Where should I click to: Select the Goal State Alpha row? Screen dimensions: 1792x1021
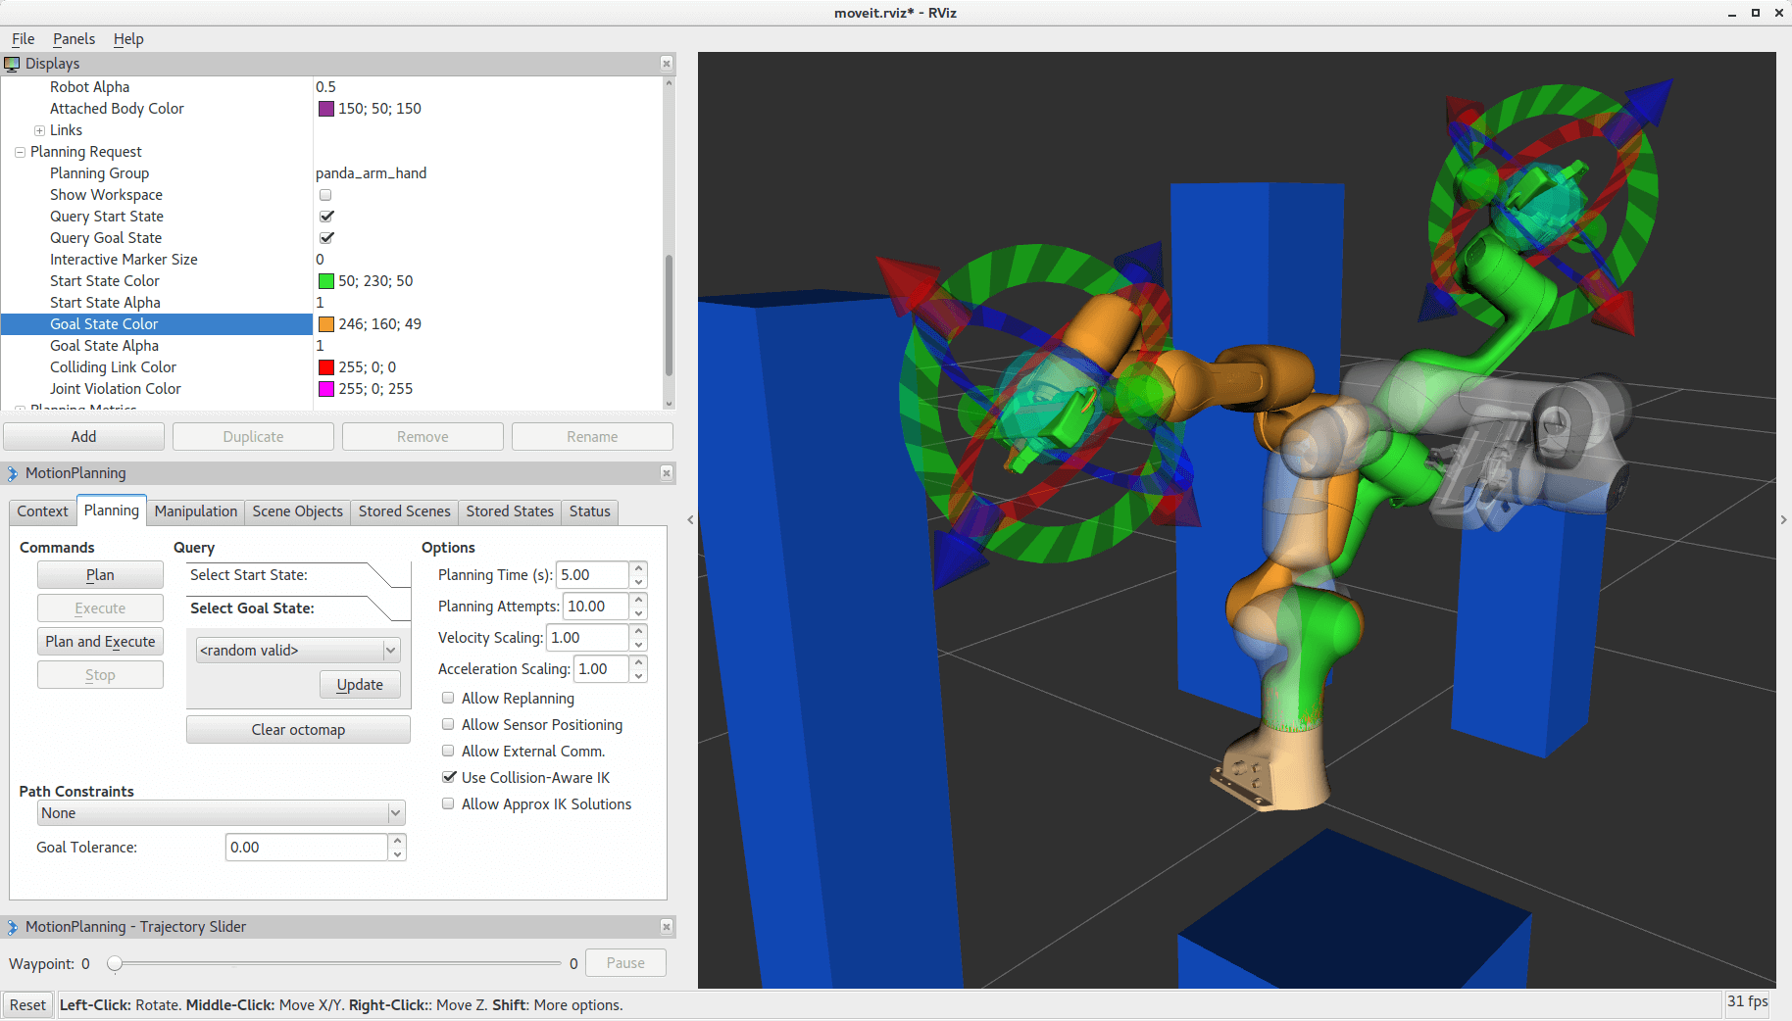(x=332, y=346)
